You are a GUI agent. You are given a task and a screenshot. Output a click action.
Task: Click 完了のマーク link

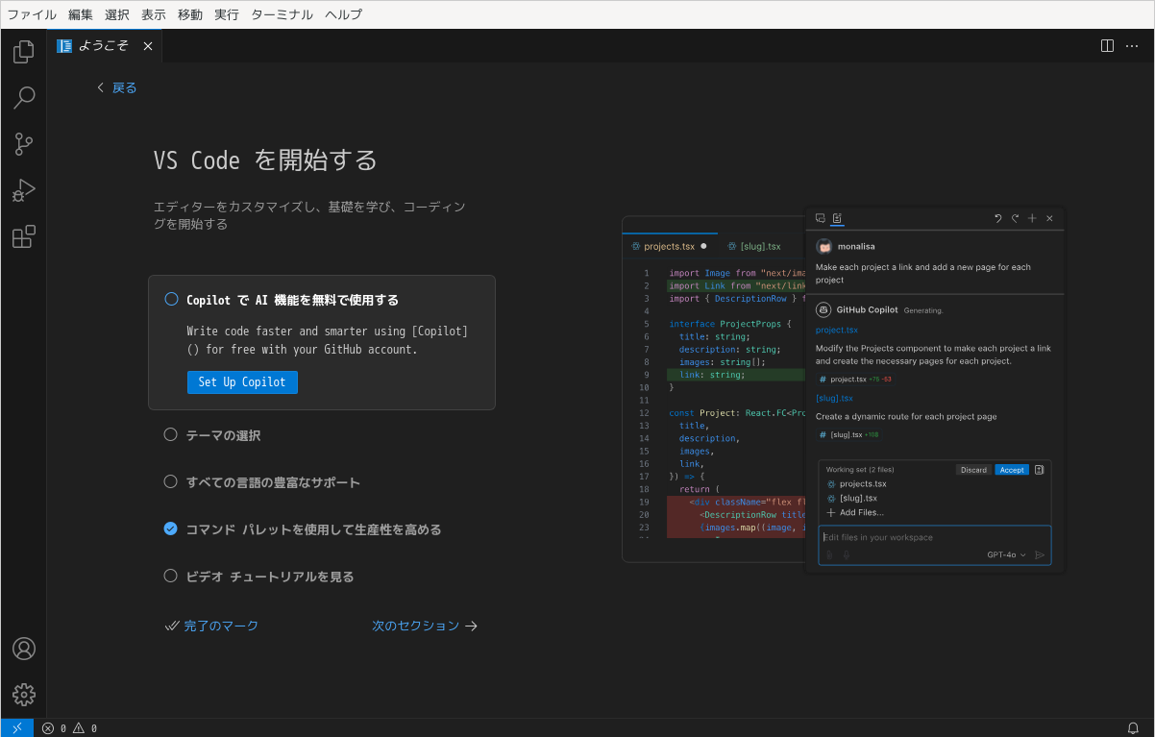coord(211,626)
